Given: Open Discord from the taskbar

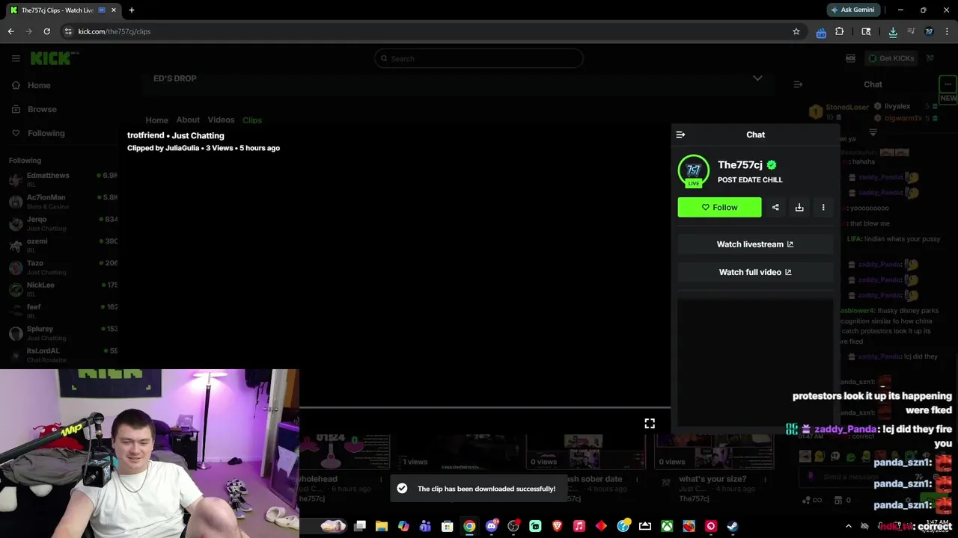Looking at the screenshot, I should click(x=492, y=526).
